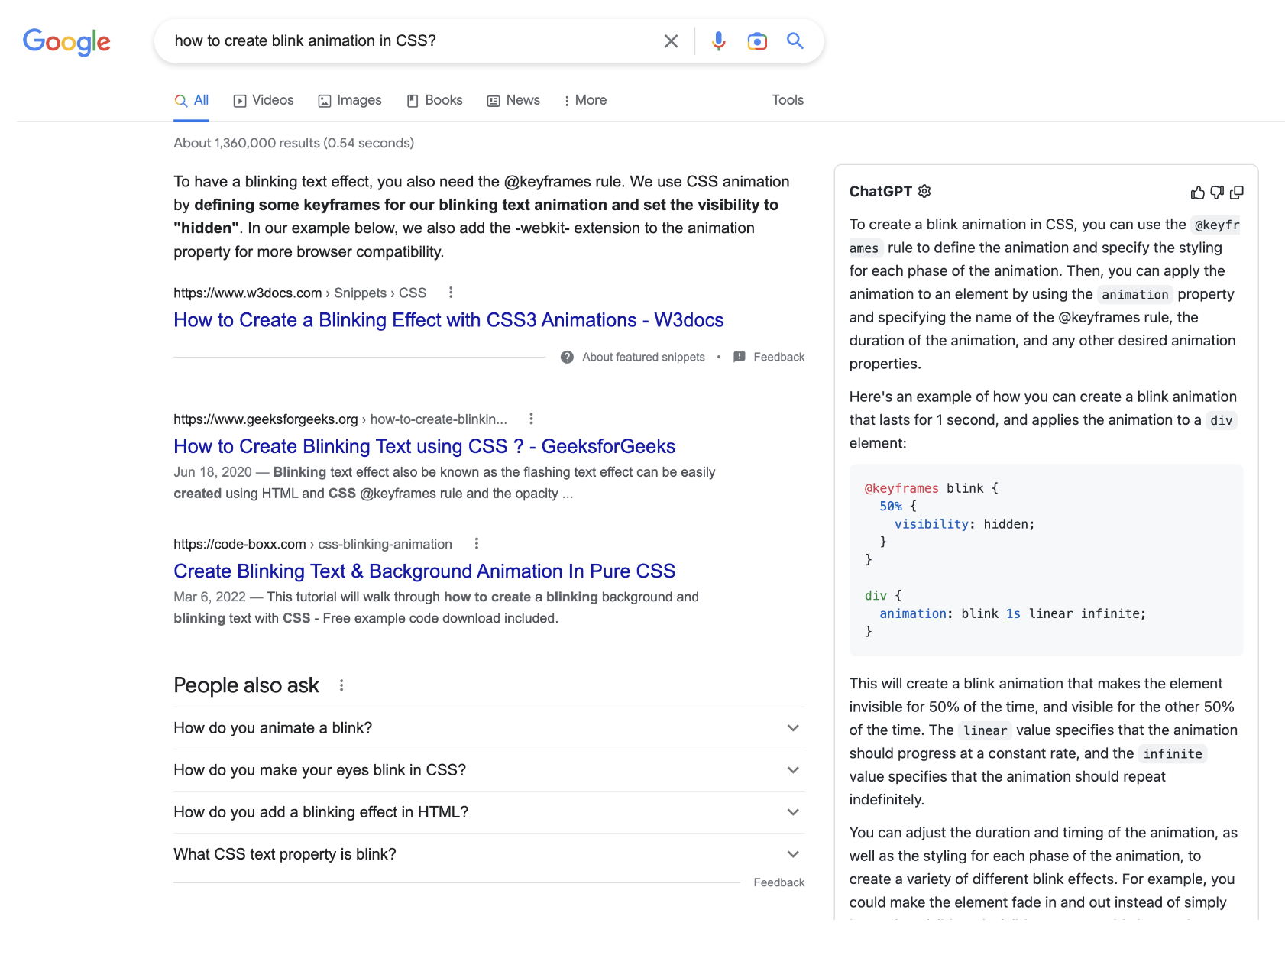The image size is (1285, 955).
Task: Submit search with magnifier icon
Action: 795,41
